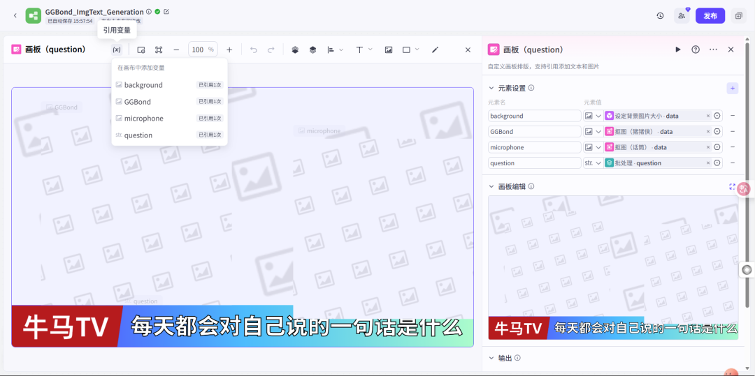Collapse the 元素设置 section

(493, 88)
